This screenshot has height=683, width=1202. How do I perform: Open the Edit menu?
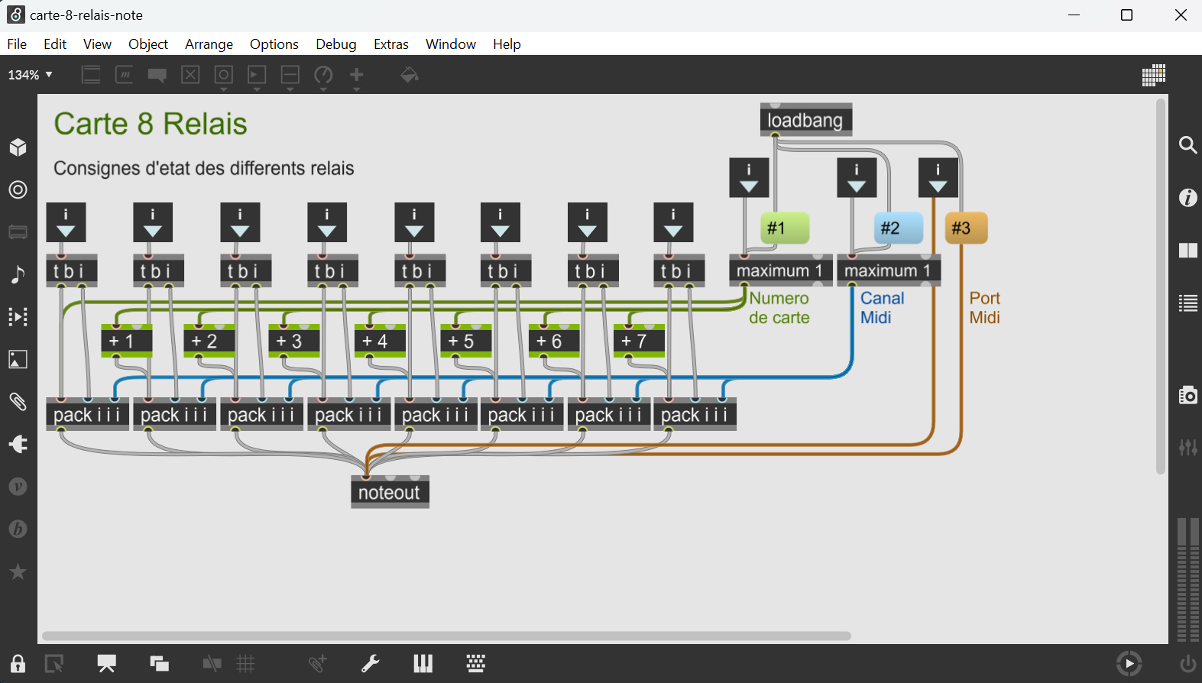pyautogui.click(x=55, y=44)
